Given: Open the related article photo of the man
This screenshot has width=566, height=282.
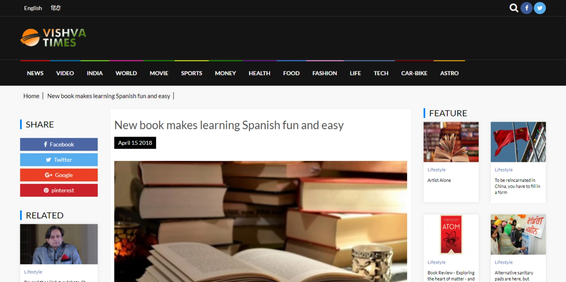Looking at the screenshot, I should 59,244.
